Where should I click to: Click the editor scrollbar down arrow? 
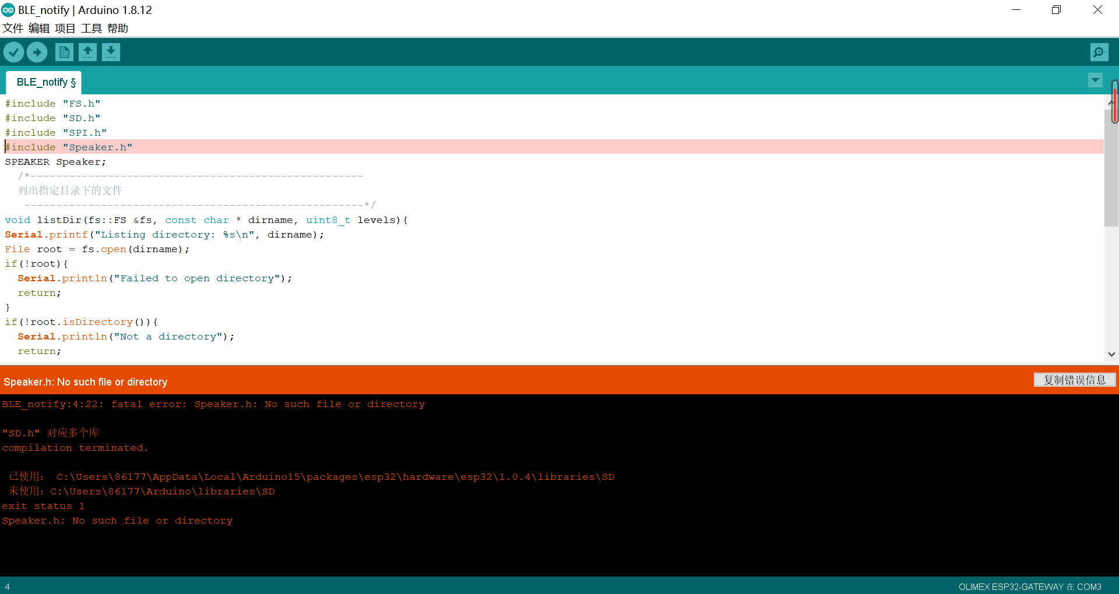pos(1111,353)
